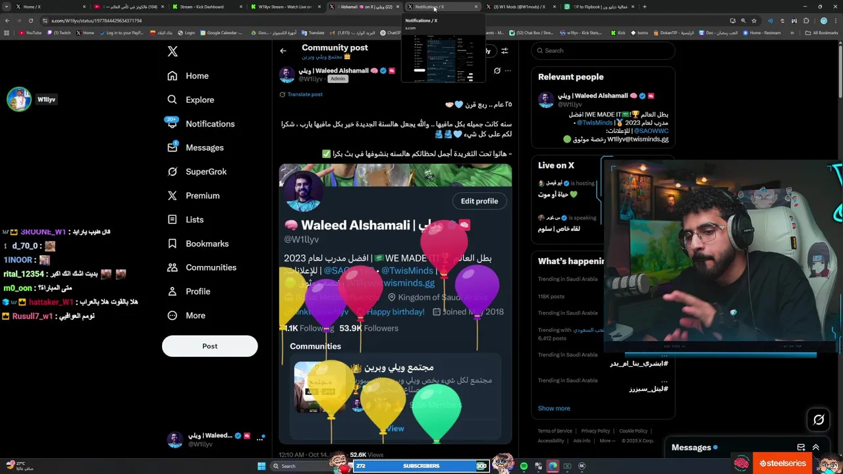
Task: Open the Kick bookmark
Action: pyautogui.click(x=618, y=32)
